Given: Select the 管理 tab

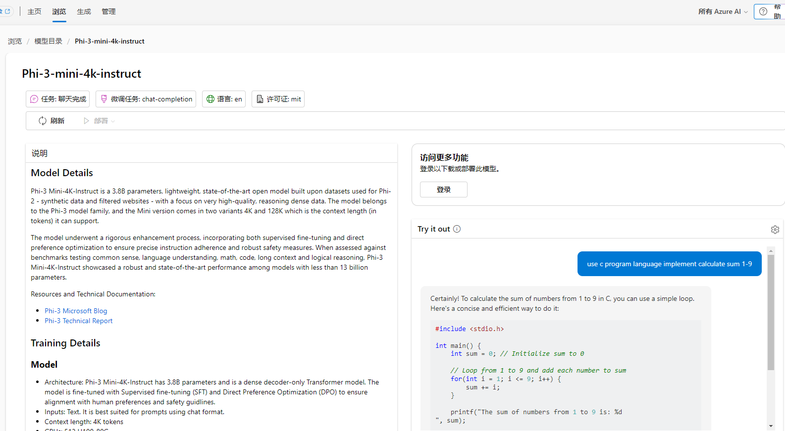Looking at the screenshot, I should pyautogui.click(x=108, y=11).
